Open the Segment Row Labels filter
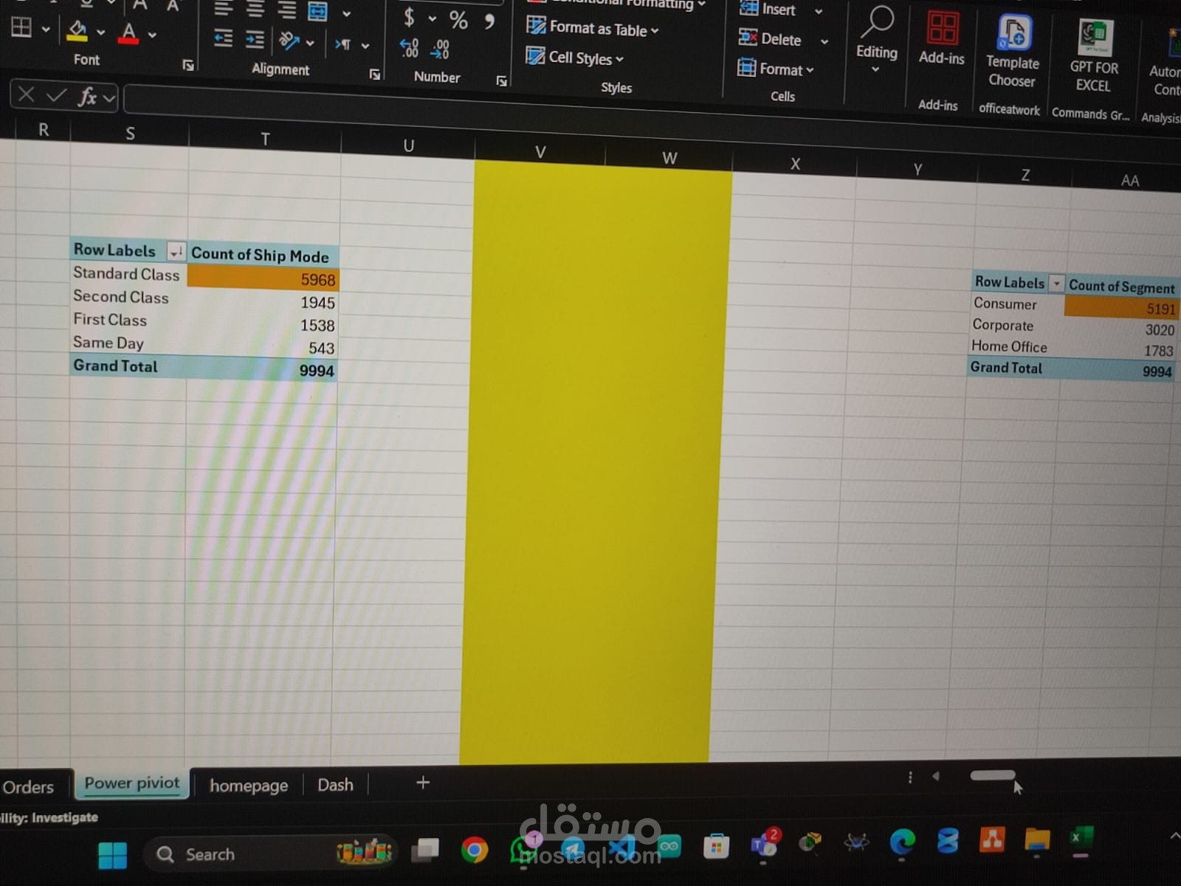Image resolution: width=1181 pixels, height=886 pixels. [1057, 284]
